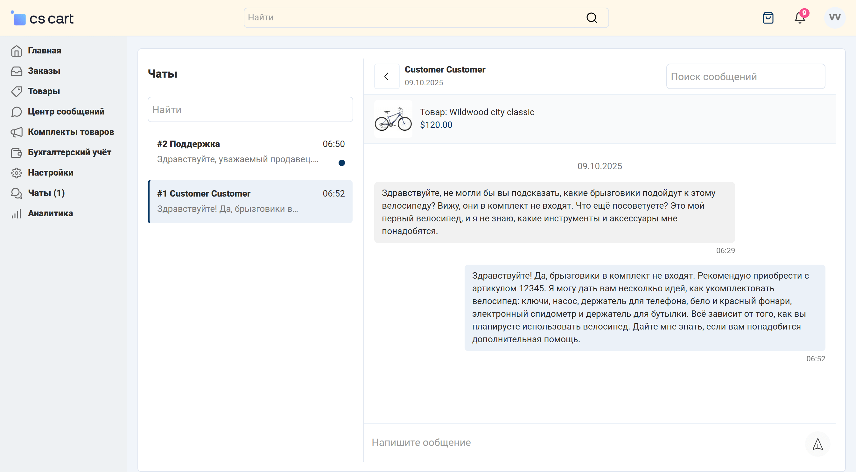856x472 pixels.
Task: Focus the Поиск сообщений field
Action: [x=745, y=76]
